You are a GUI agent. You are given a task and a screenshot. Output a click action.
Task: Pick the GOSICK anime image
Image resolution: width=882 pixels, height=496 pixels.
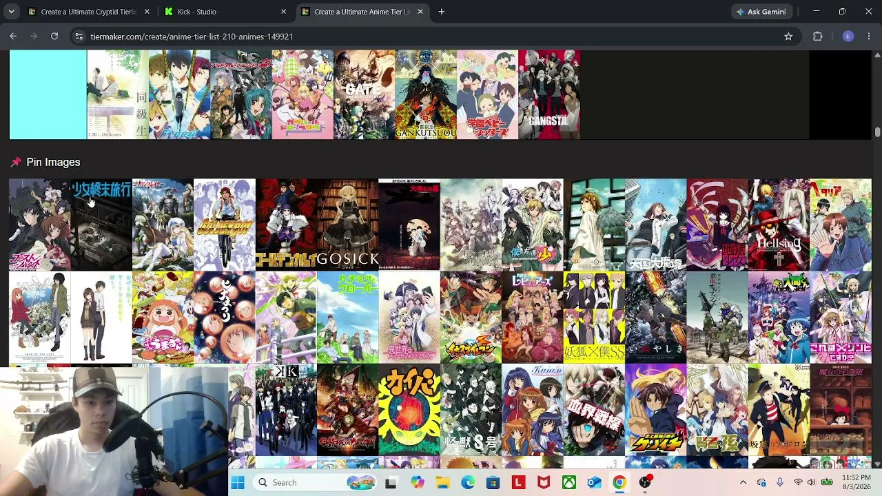[348, 225]
